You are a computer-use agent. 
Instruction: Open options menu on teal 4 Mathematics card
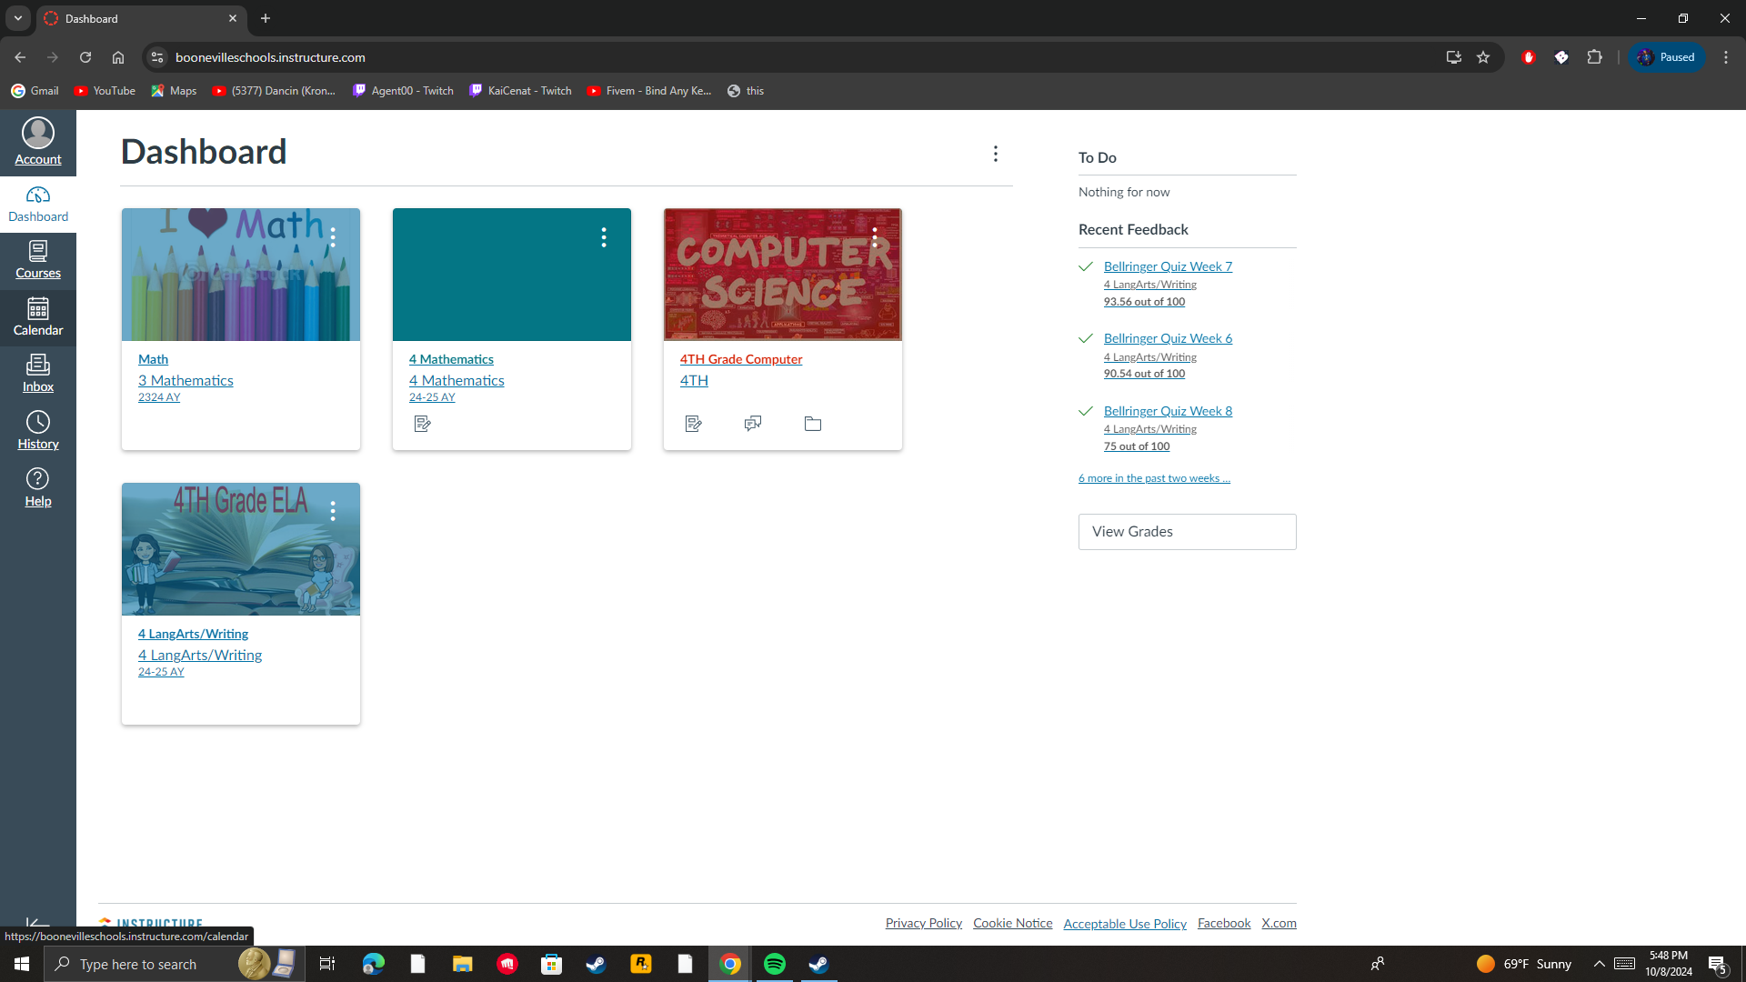pos(604,237)
